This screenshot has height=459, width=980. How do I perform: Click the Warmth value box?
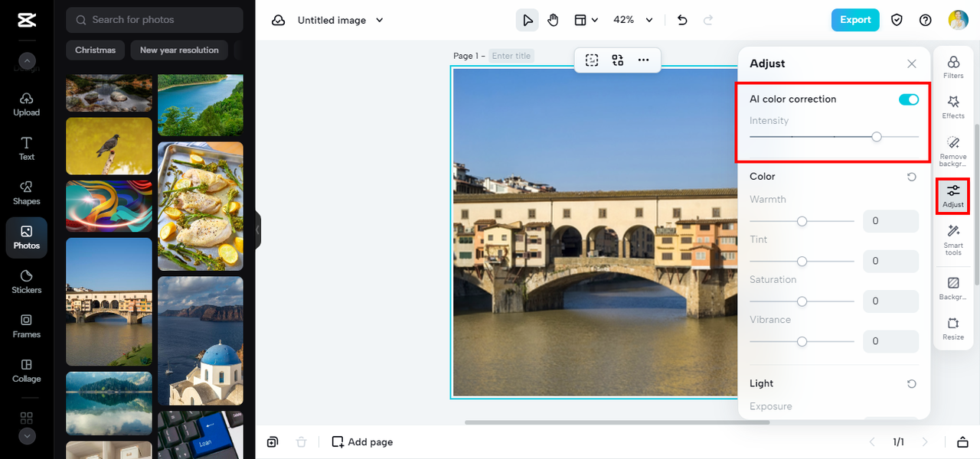[890, 221]
